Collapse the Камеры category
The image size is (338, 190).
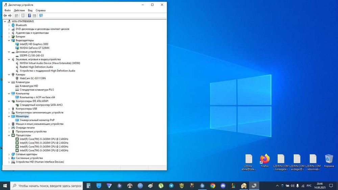[x=9, y=75]
